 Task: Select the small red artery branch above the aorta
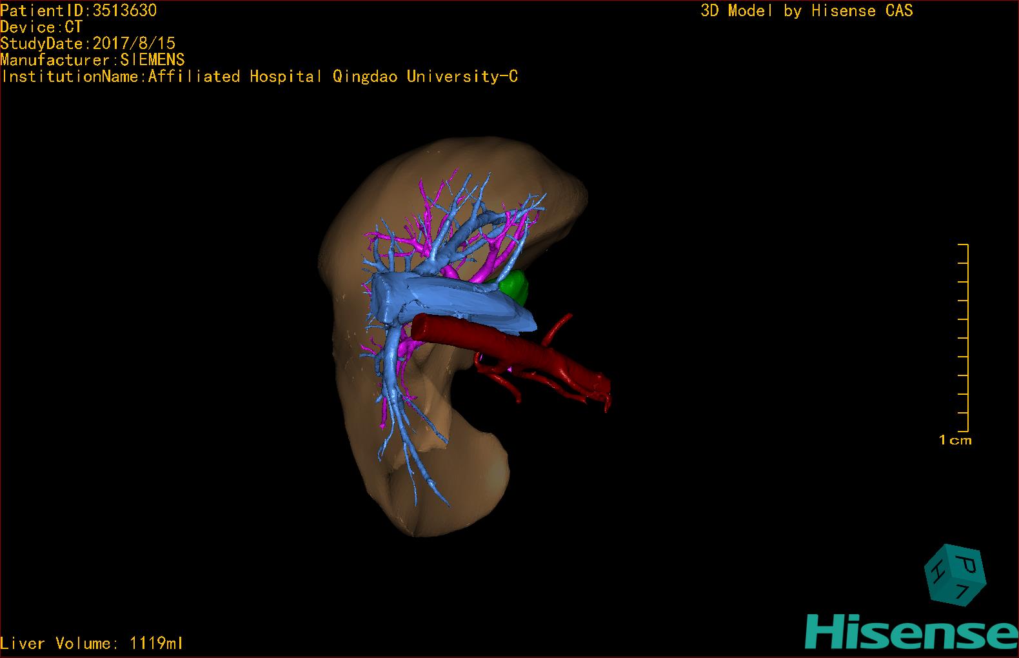point(559,326)
